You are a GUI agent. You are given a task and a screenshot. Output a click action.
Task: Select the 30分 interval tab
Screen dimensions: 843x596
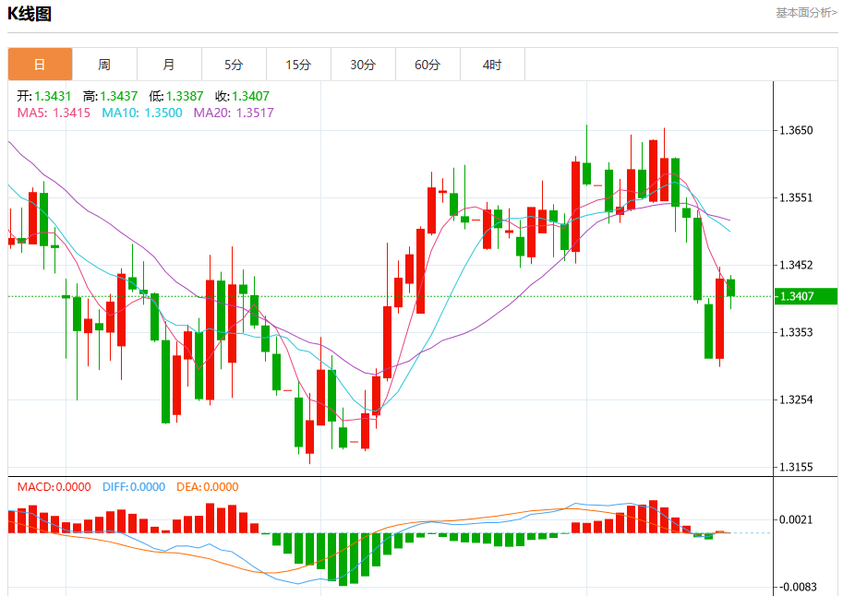364,65
